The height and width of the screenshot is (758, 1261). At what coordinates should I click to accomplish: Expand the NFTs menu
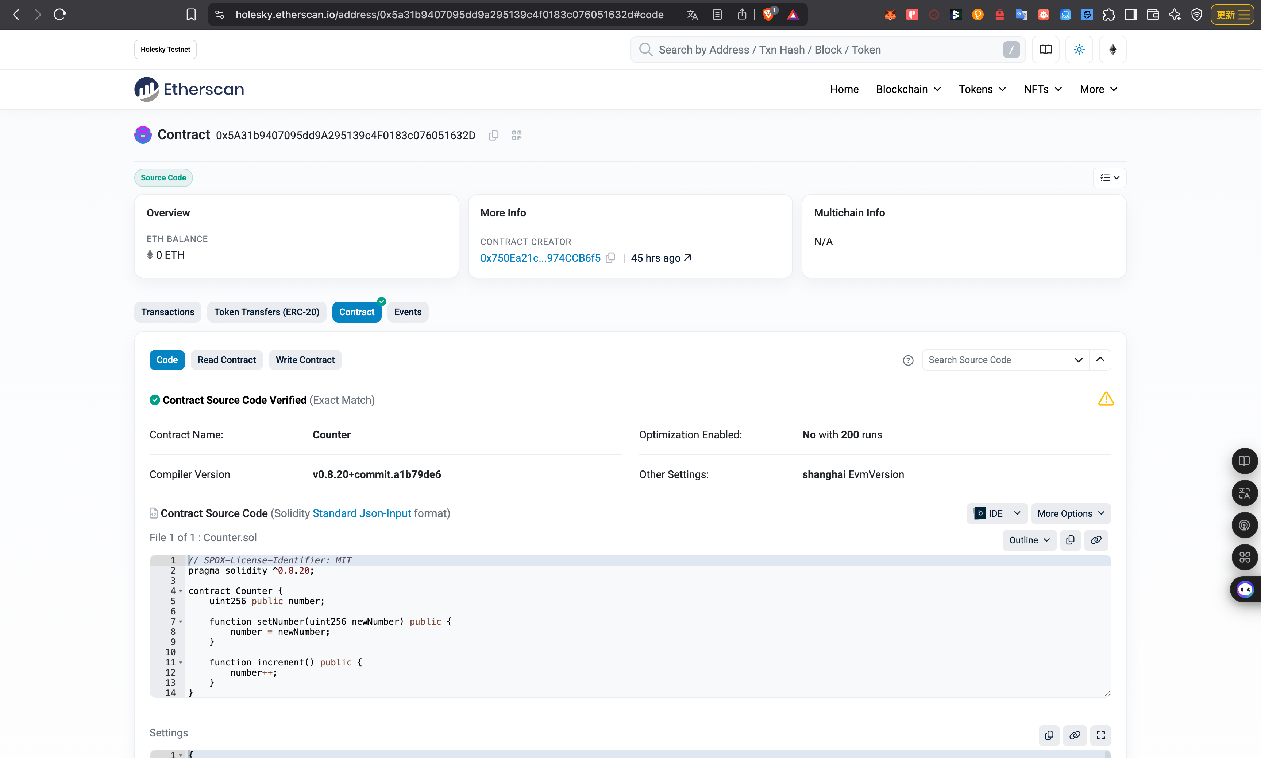pyautogui.click(x=1043, y=89)
